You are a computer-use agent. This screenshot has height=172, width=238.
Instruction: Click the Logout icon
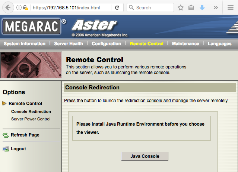(x=6, y=149)
